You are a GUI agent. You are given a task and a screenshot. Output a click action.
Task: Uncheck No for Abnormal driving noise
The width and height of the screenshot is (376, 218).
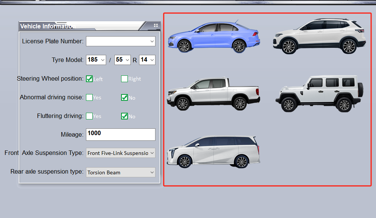pyautogui.click(x=124, y=97)
